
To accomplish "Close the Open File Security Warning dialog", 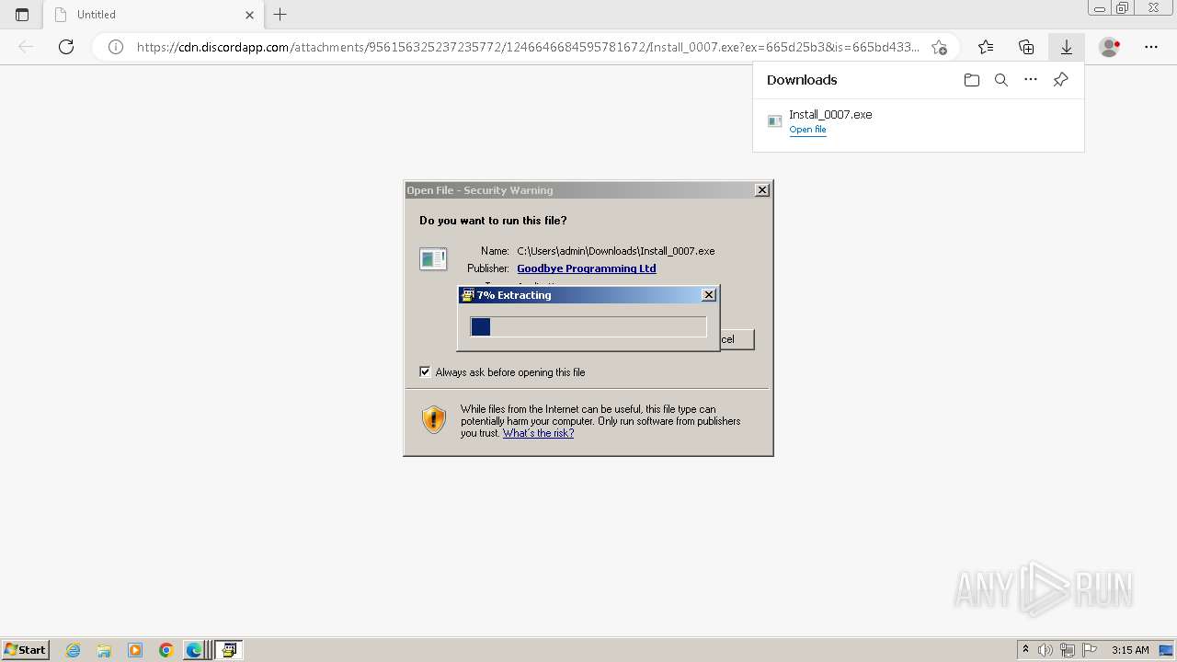I will pos(762,190).
